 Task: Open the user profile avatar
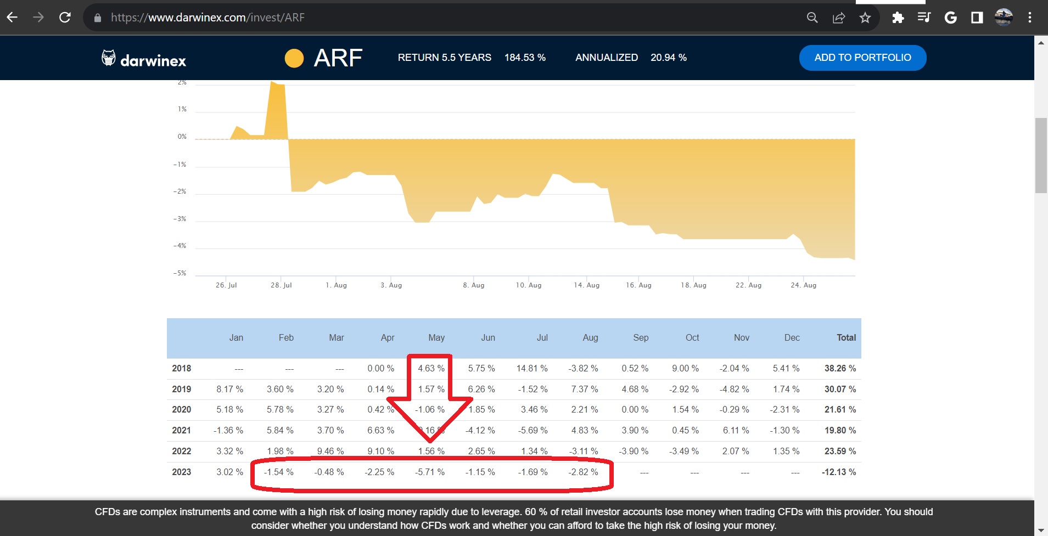[x=1004, y=18]
